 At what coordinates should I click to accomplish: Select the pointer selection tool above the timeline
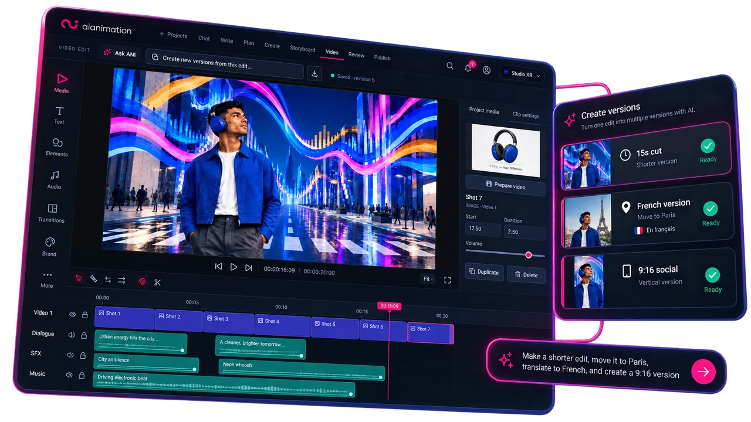click(x=79, y=278)
